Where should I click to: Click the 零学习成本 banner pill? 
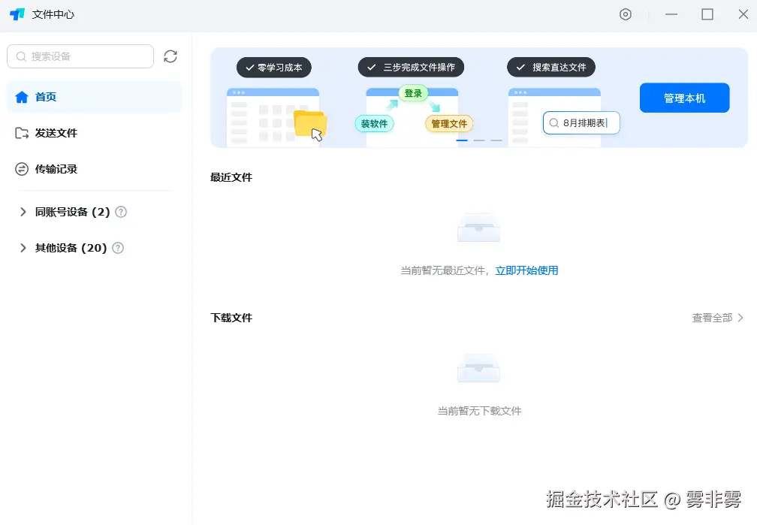[x=273, y=68]
